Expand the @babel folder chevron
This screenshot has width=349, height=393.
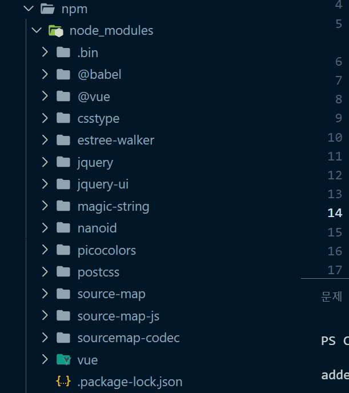click(x=45, y=74)
